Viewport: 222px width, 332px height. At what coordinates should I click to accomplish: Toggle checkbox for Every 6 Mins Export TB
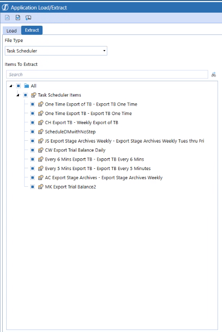tap(32, 159)
